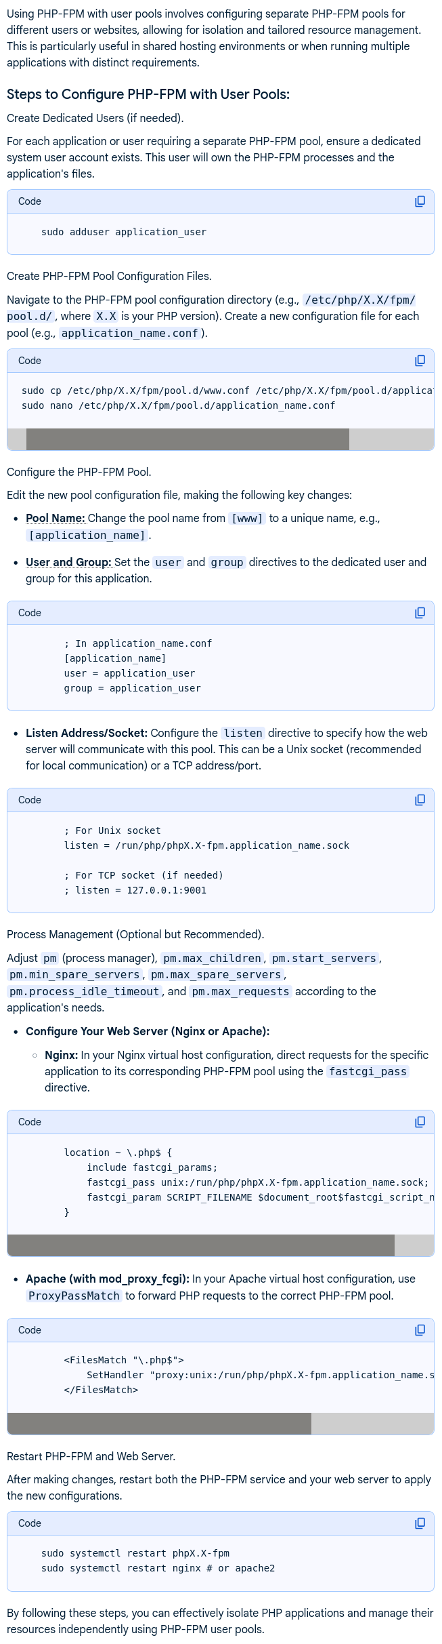Copy the sudo adduser command code

(420, 201)
